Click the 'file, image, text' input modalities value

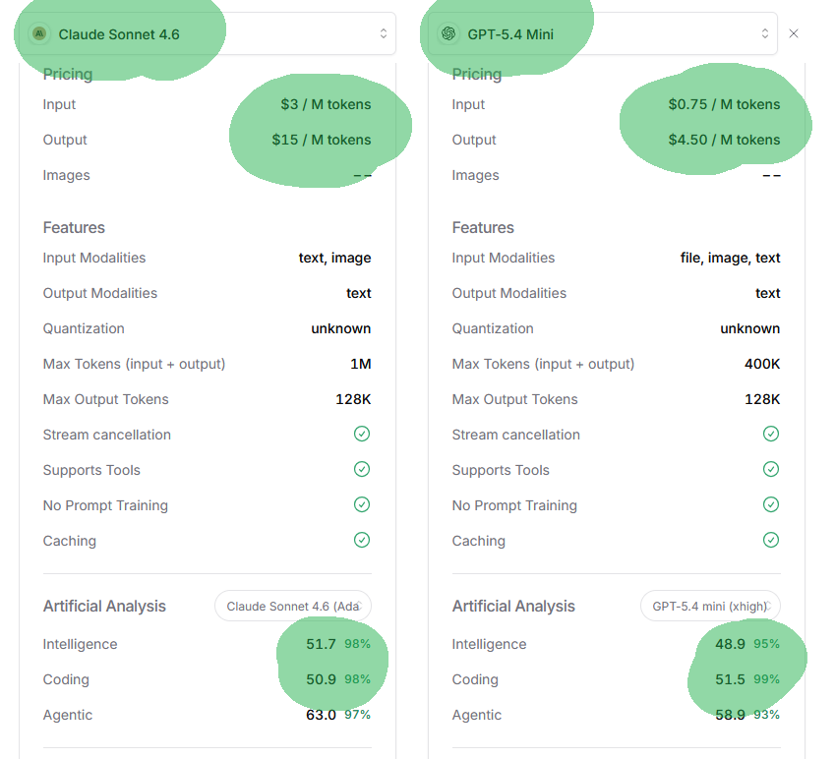click(x=730, y=258)
